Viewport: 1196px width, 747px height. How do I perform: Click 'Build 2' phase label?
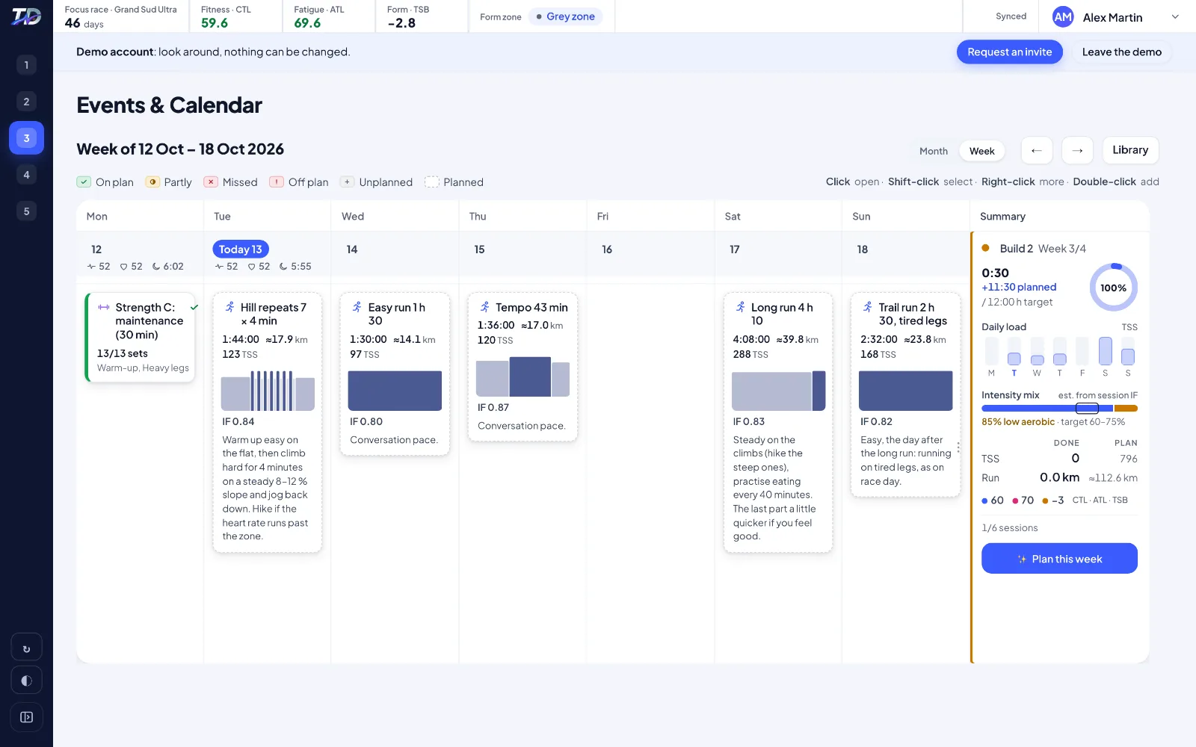tap(1016, 249)
